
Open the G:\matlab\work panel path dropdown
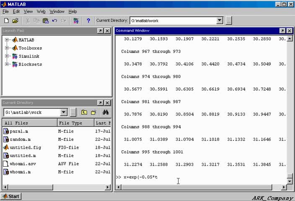[x=64, y=113]
